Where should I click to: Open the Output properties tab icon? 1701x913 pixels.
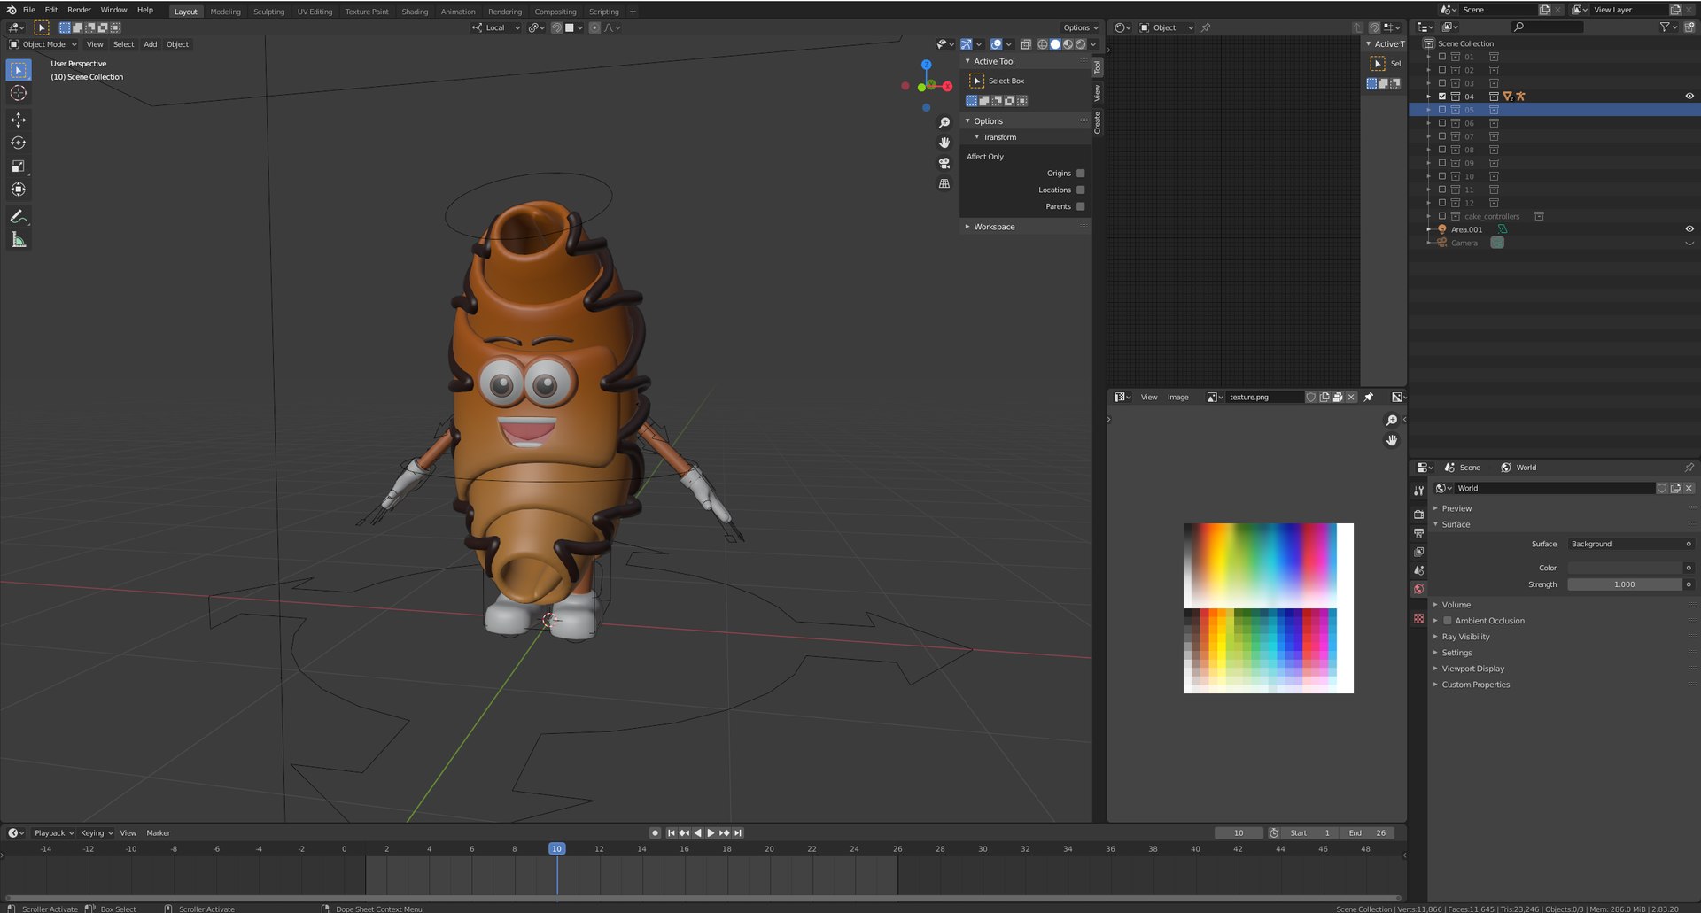point(1419,533)
